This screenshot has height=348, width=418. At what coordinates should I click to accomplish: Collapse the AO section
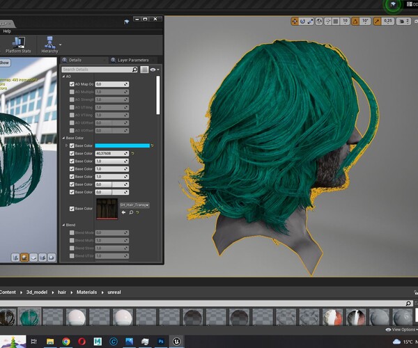pyautogui.click(x=63, y=77)
